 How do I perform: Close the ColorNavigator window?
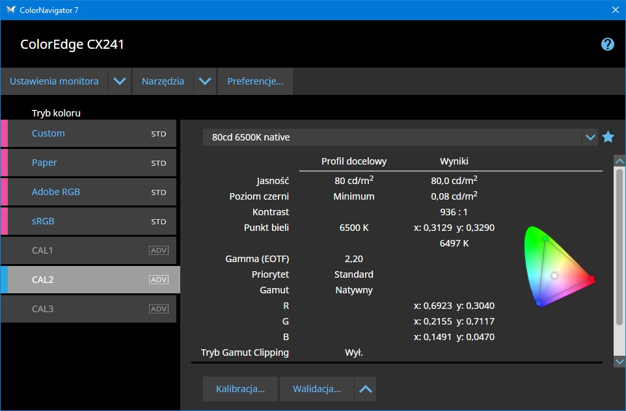pos(616,10)
